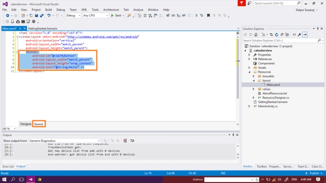Click the Undo arrow toolbar icon
This screenshot has height=183, width=326.
[x=49, y=16]
